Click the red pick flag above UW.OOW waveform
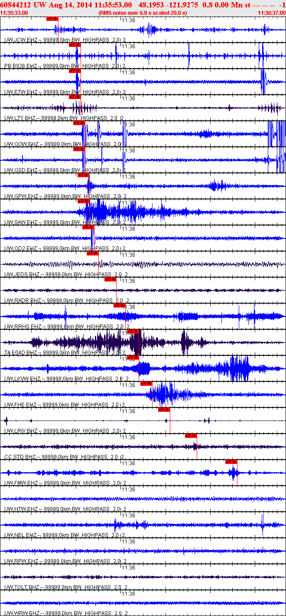 tap(79, 123)
